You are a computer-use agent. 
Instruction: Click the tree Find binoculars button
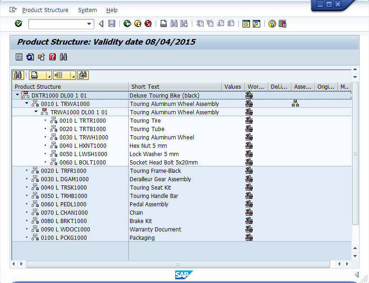coord(18,75)
